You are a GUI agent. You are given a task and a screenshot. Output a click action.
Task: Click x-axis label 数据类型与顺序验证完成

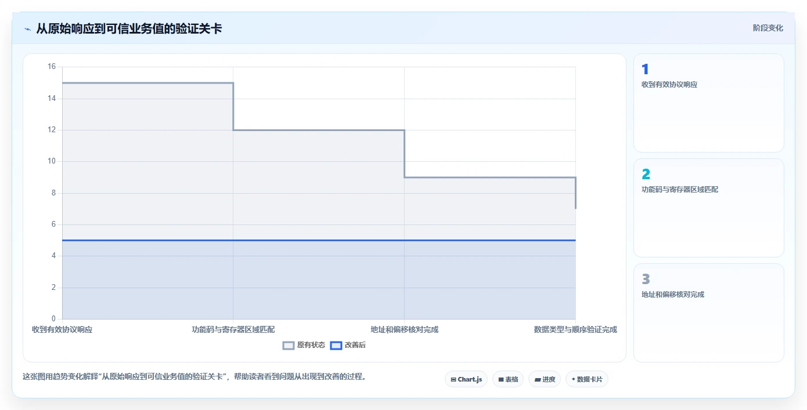[x=575, y=329]
